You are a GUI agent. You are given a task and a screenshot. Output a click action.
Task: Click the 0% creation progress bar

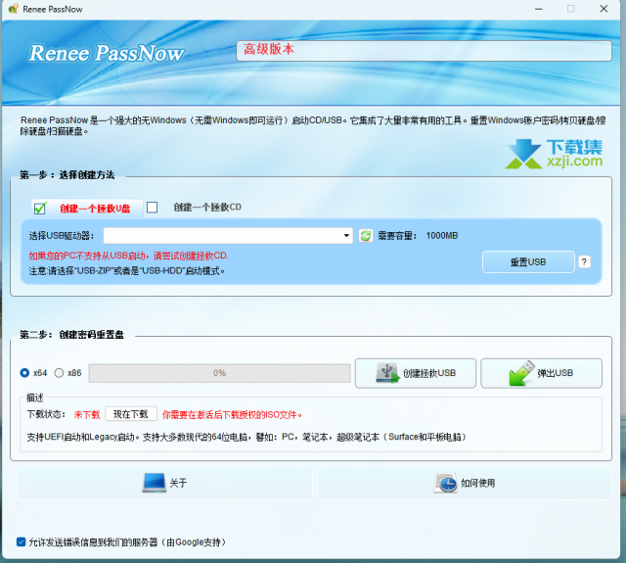point(219,373)
